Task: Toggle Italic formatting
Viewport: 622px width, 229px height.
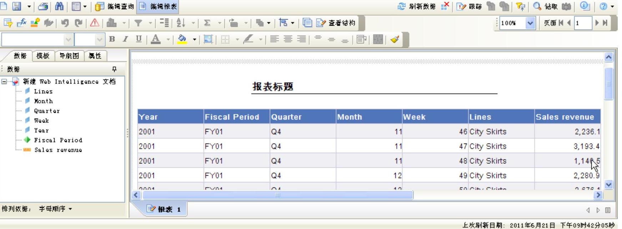Action: (125, 39)
